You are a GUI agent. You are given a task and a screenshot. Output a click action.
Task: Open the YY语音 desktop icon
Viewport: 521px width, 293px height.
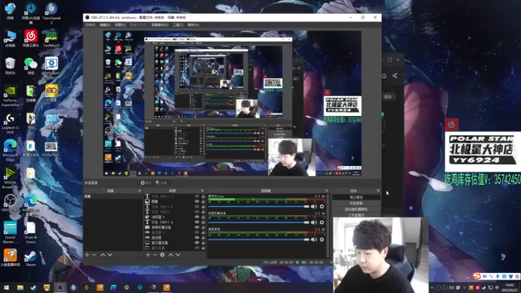coord(51,93)
